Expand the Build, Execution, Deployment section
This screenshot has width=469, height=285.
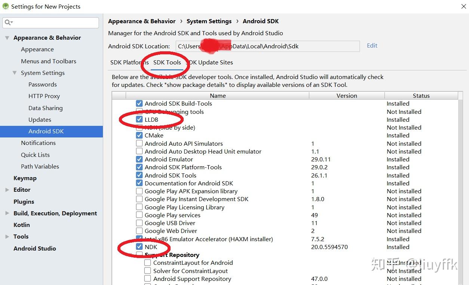click(7, 213)
